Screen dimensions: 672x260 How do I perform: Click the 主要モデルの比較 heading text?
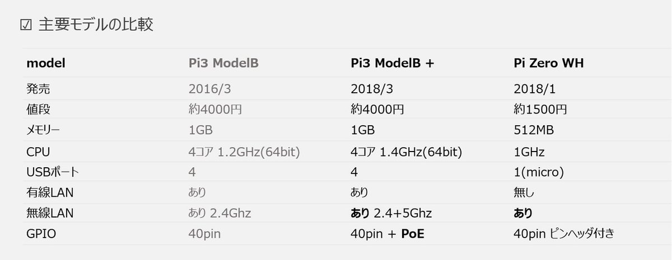pyautogui.click(x=96, y=25)
